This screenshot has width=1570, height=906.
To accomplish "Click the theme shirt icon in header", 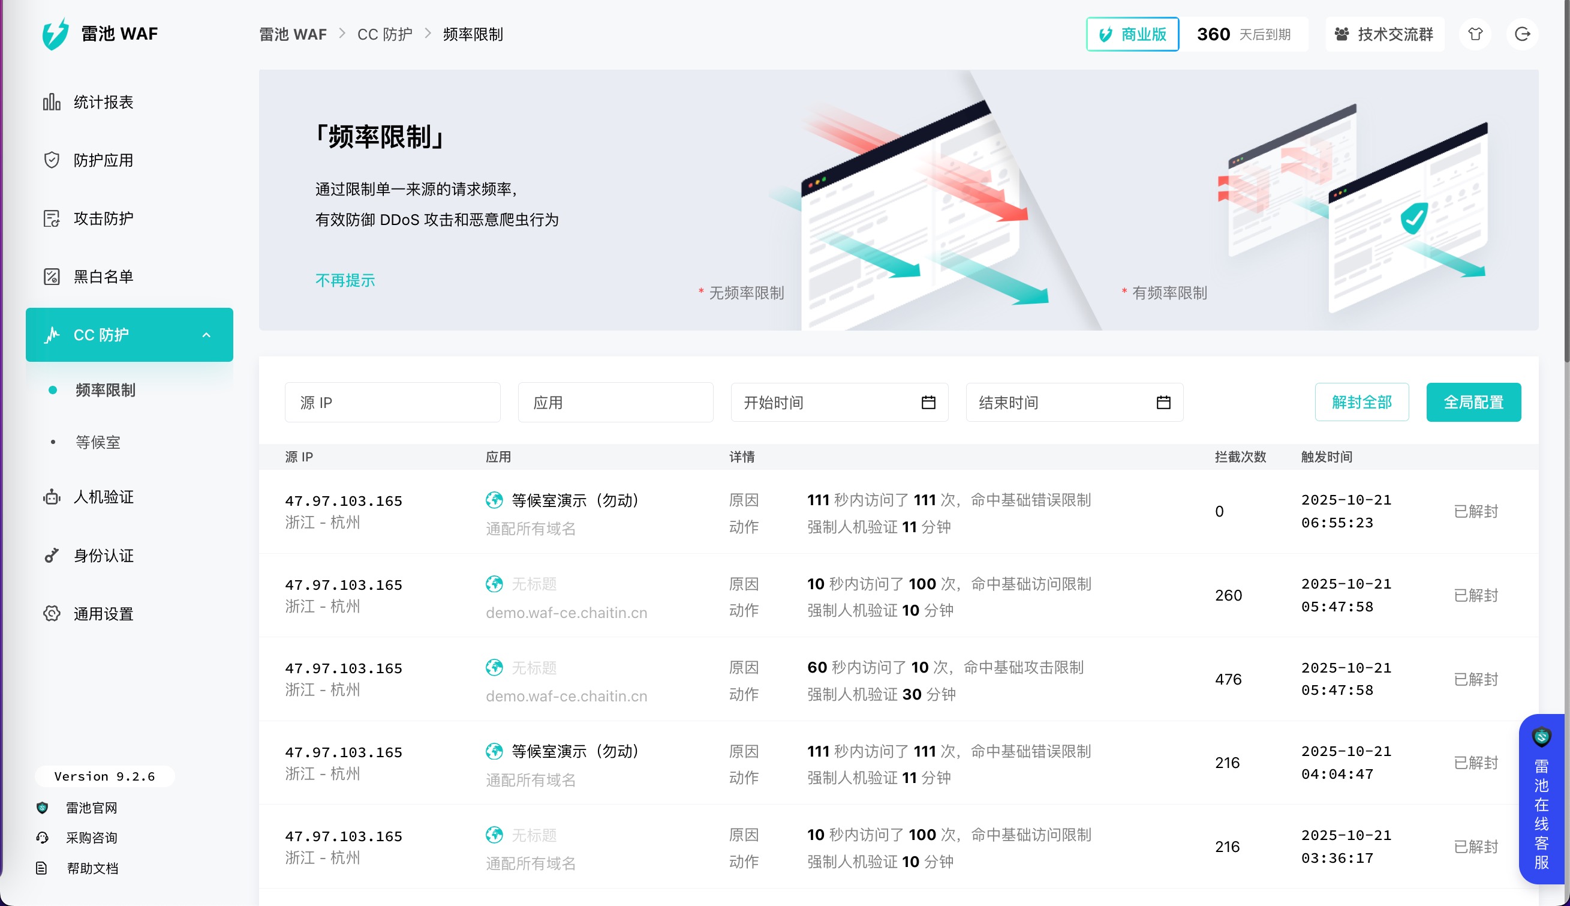I will 1475,34.
